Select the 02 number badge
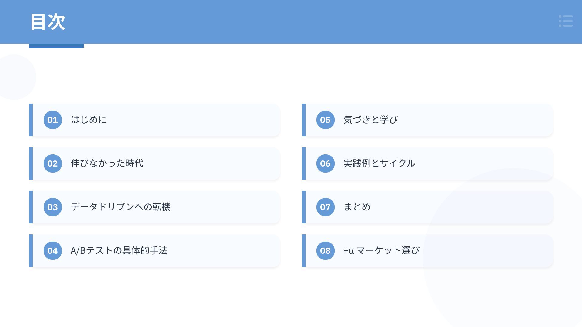The width and height of the screenshot is (582, 327). click(53, 163)
